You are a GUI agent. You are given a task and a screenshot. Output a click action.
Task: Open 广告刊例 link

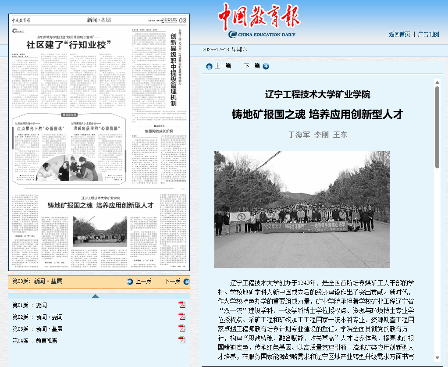(x=428, y=34)
